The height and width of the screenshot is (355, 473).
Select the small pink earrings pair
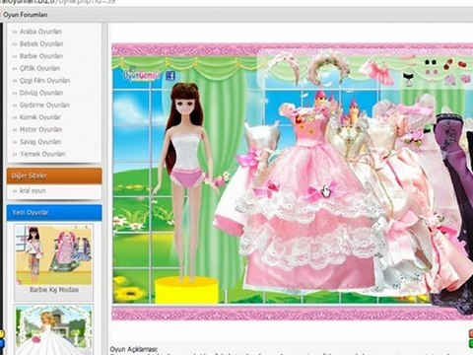pos(432,72)
